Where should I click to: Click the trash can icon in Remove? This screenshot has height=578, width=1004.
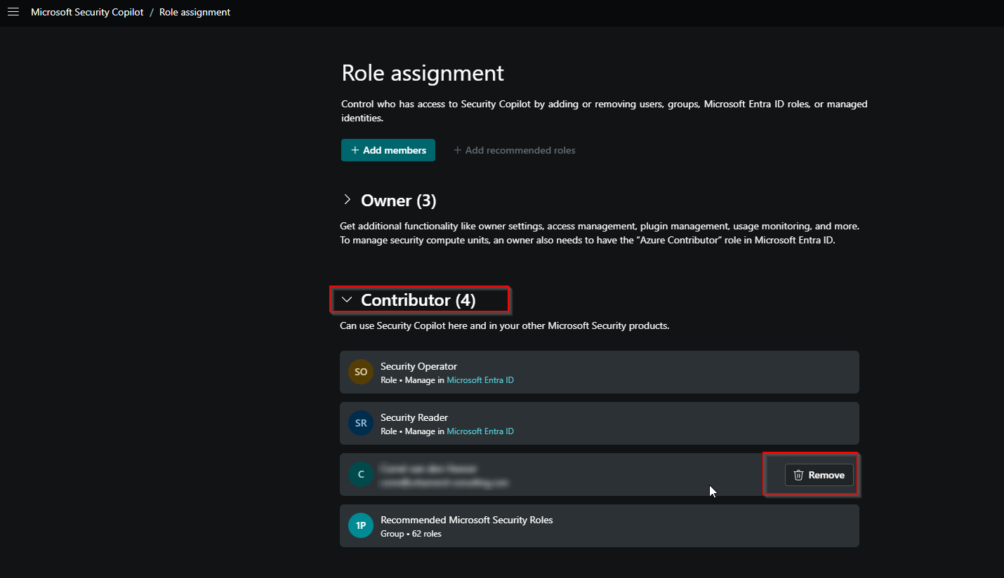pyautogui.click(x=798, y=475)
